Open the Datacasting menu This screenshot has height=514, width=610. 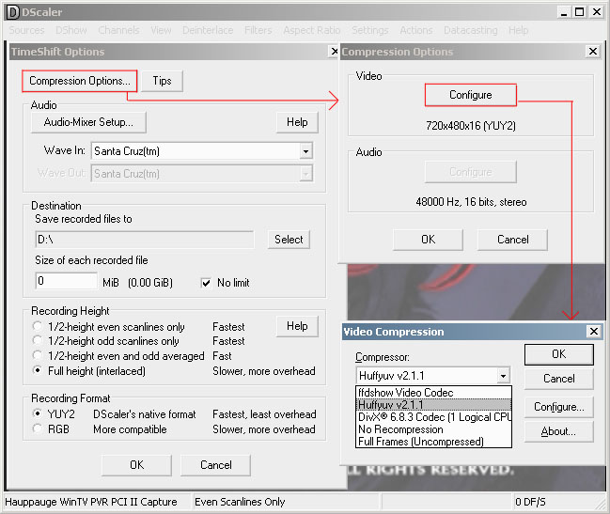coord(470,30)
